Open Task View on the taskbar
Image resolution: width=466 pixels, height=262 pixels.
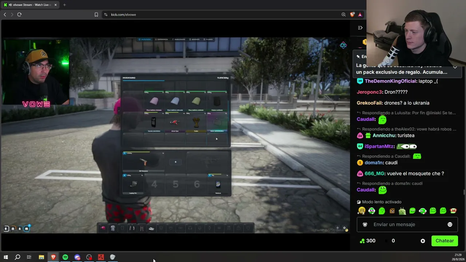click(x=29, y=257)
